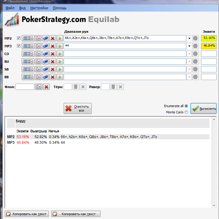Click MP2 equity value 53.16% box
This screenshot has width=219, height=219.
(x=209, y=38)
